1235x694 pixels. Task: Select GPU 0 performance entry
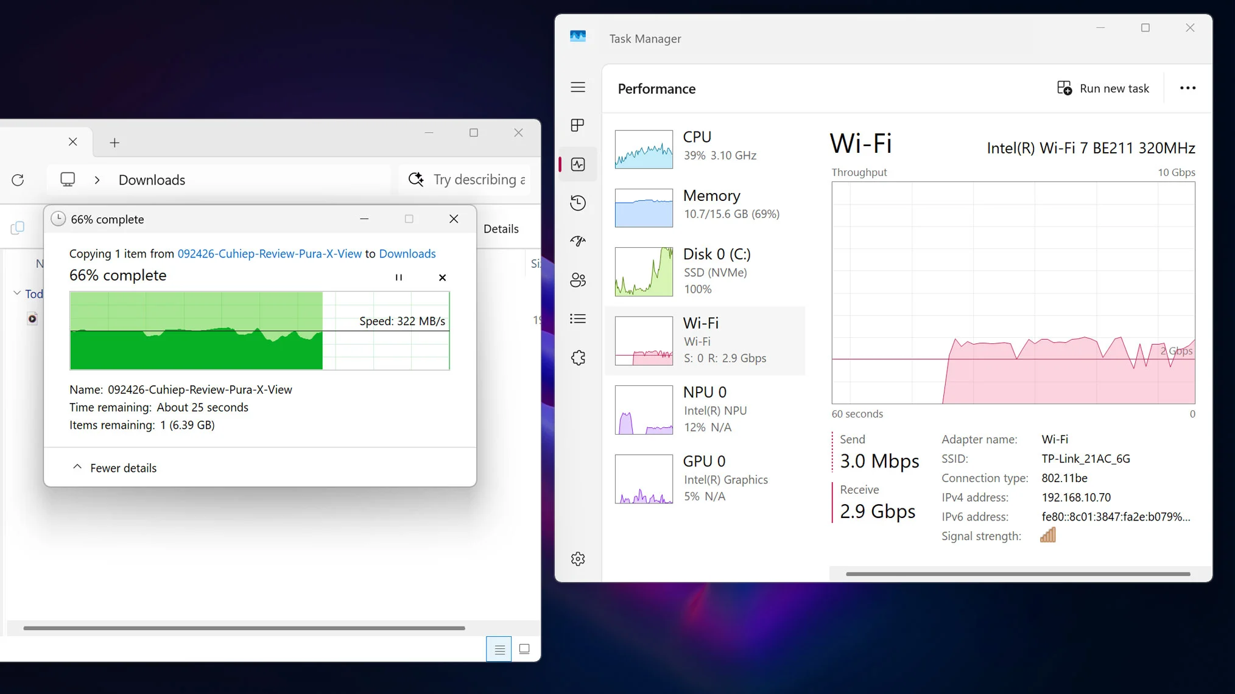(x=705, y=478)
